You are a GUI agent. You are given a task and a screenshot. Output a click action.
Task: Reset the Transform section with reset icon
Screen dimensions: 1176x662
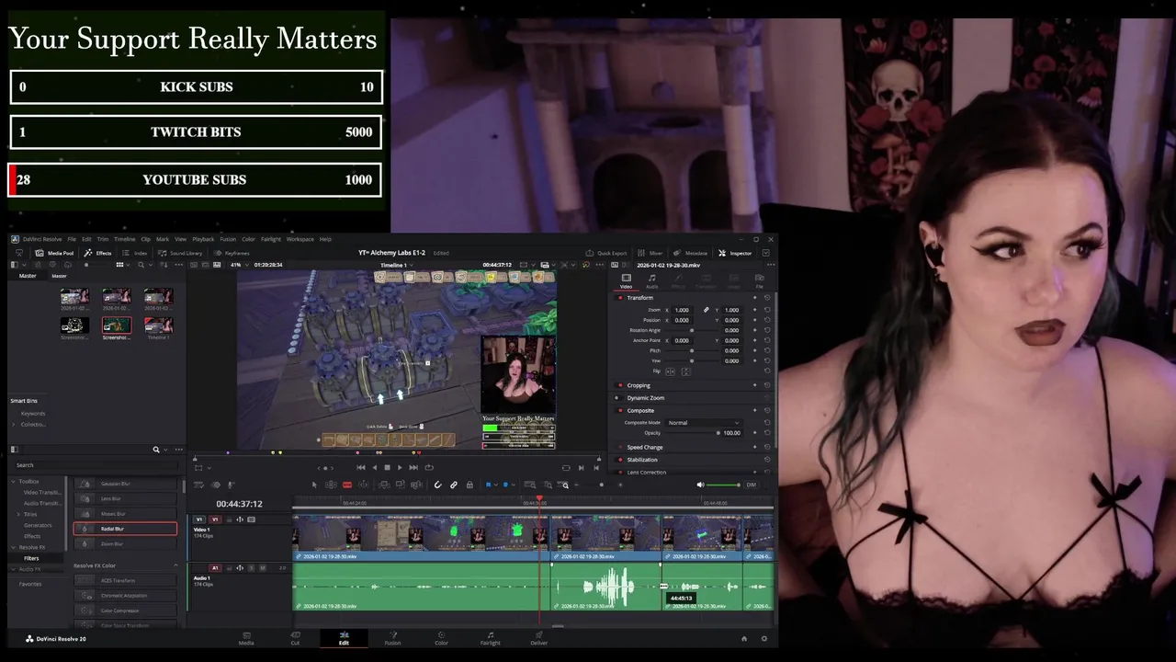[767, 298]
